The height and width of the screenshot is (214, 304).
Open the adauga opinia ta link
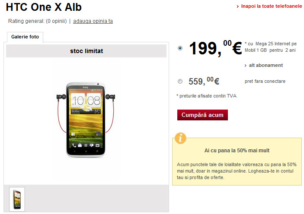coord(93,21)
